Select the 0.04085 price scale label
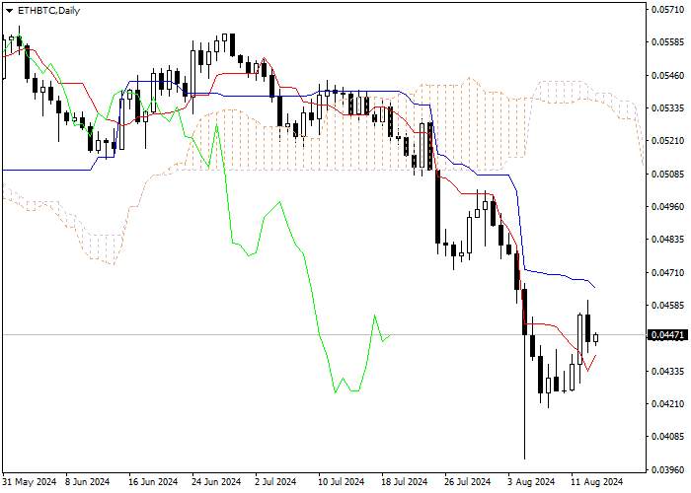691x493 pixels. coord(668,437)
